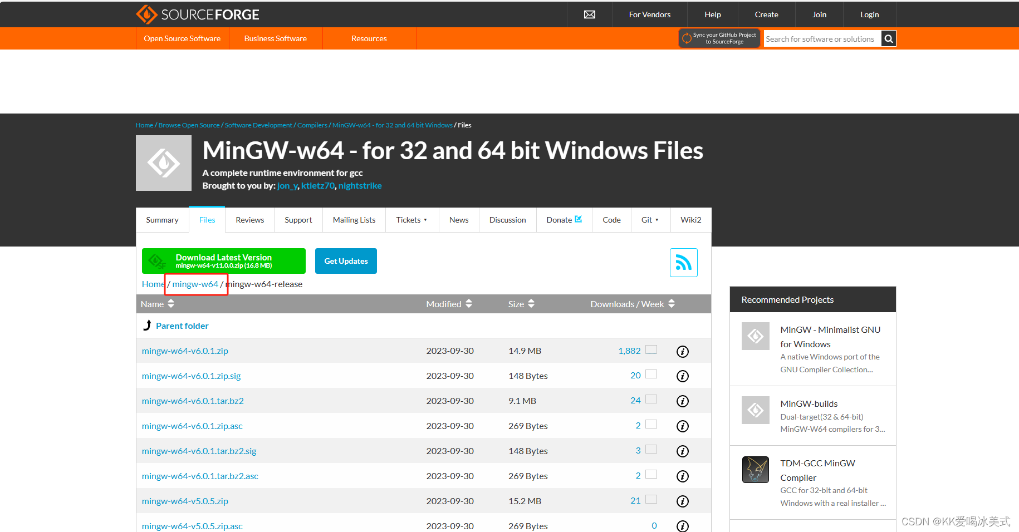
Task: Click the search magnifier button
Action: (x=889, y=39)
